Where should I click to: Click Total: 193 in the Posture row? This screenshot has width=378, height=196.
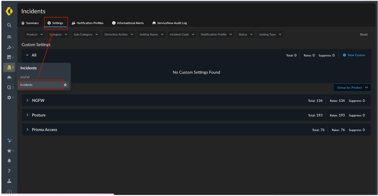[315, 115]
